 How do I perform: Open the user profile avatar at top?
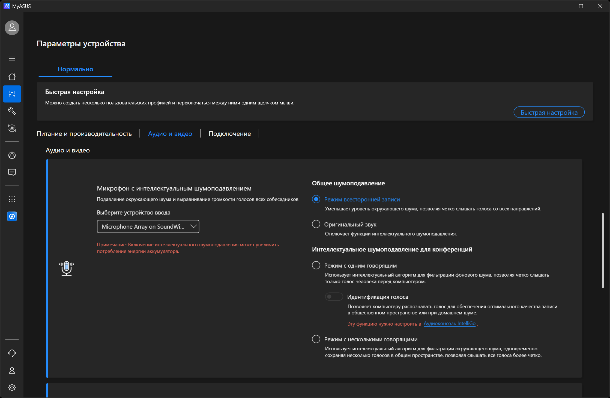[12, 27]
